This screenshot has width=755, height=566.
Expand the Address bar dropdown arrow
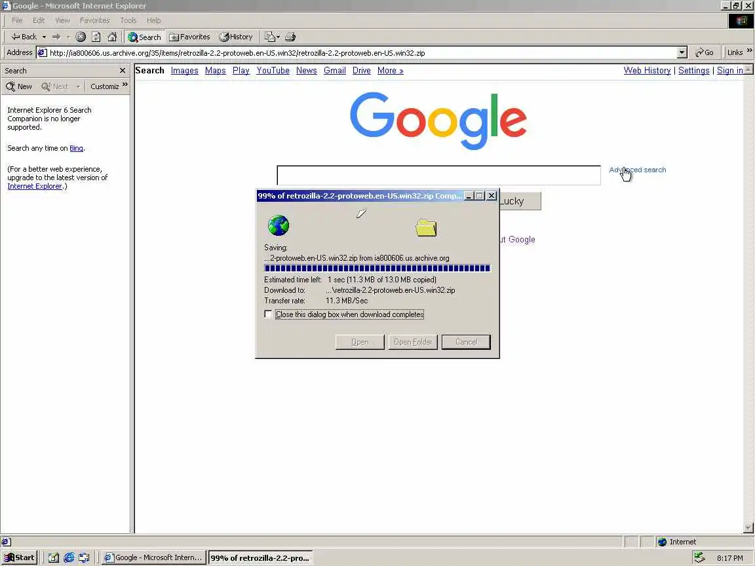click(682, 53)
